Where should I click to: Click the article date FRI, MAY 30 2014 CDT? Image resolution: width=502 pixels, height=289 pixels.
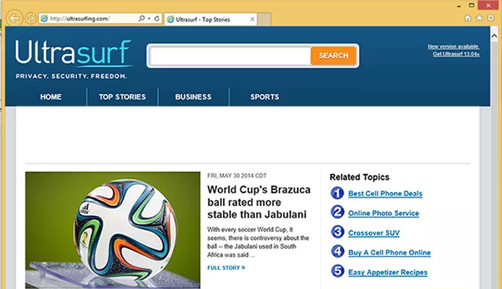[x=237, y=176]
